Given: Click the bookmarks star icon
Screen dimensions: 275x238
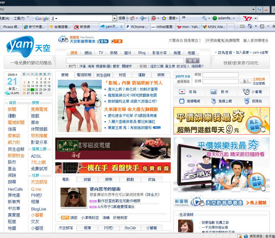Looking at the screenshot, I should [164, 18].
